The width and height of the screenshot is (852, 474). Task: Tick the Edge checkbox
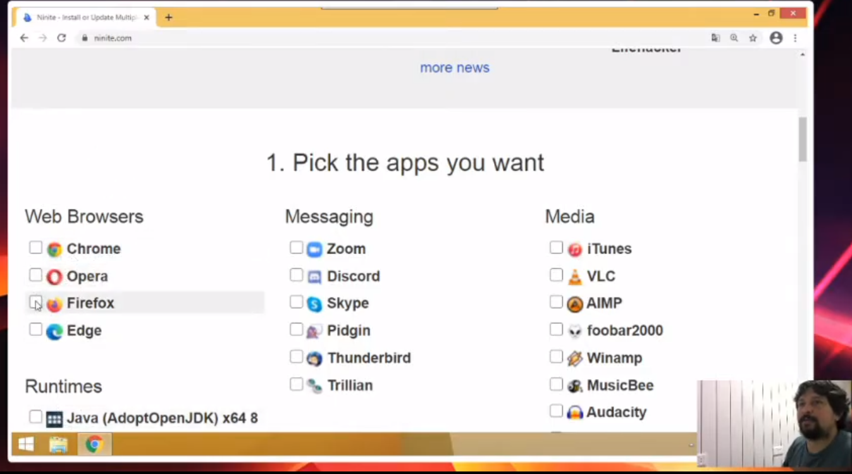coord(35,329)
